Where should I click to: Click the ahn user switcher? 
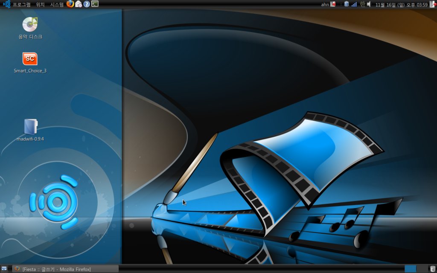coord(328,4)
